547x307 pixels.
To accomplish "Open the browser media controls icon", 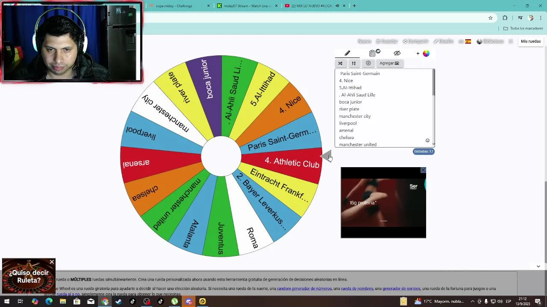I will (x=520, y=18).
